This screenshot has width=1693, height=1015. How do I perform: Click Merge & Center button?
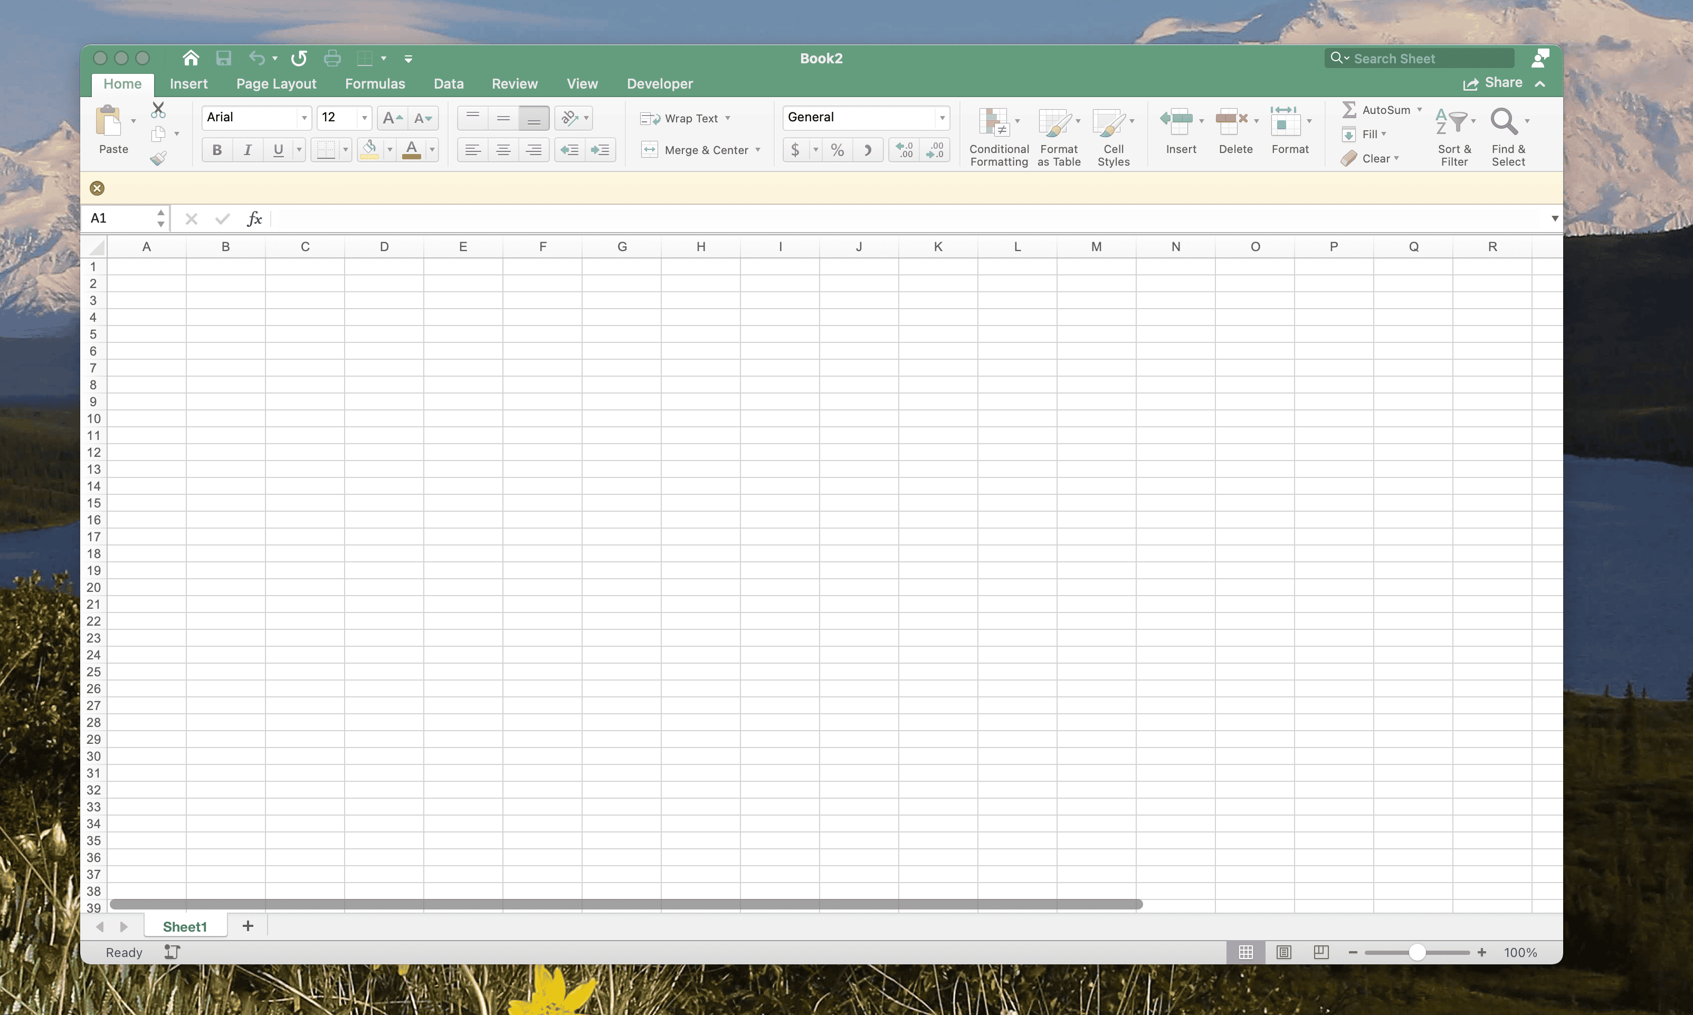pos(695,150)
